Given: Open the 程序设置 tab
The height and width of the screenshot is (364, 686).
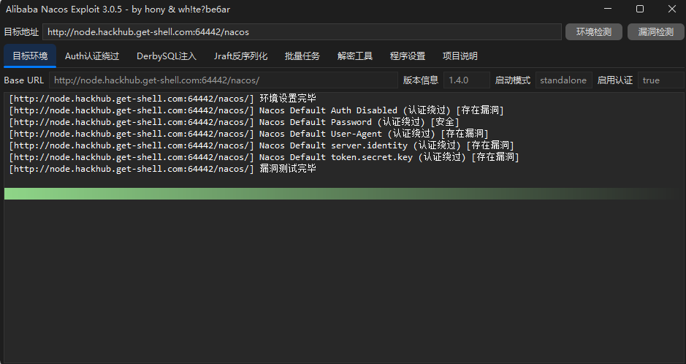Looking at the screenshot, I should (x=408, y=56).
